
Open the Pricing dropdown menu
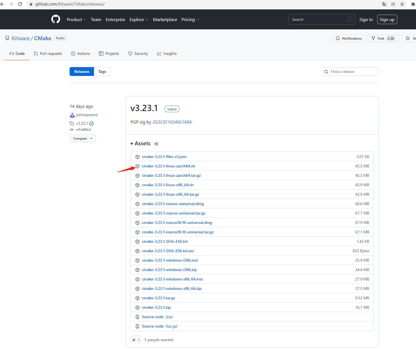(x=190, y=20)
